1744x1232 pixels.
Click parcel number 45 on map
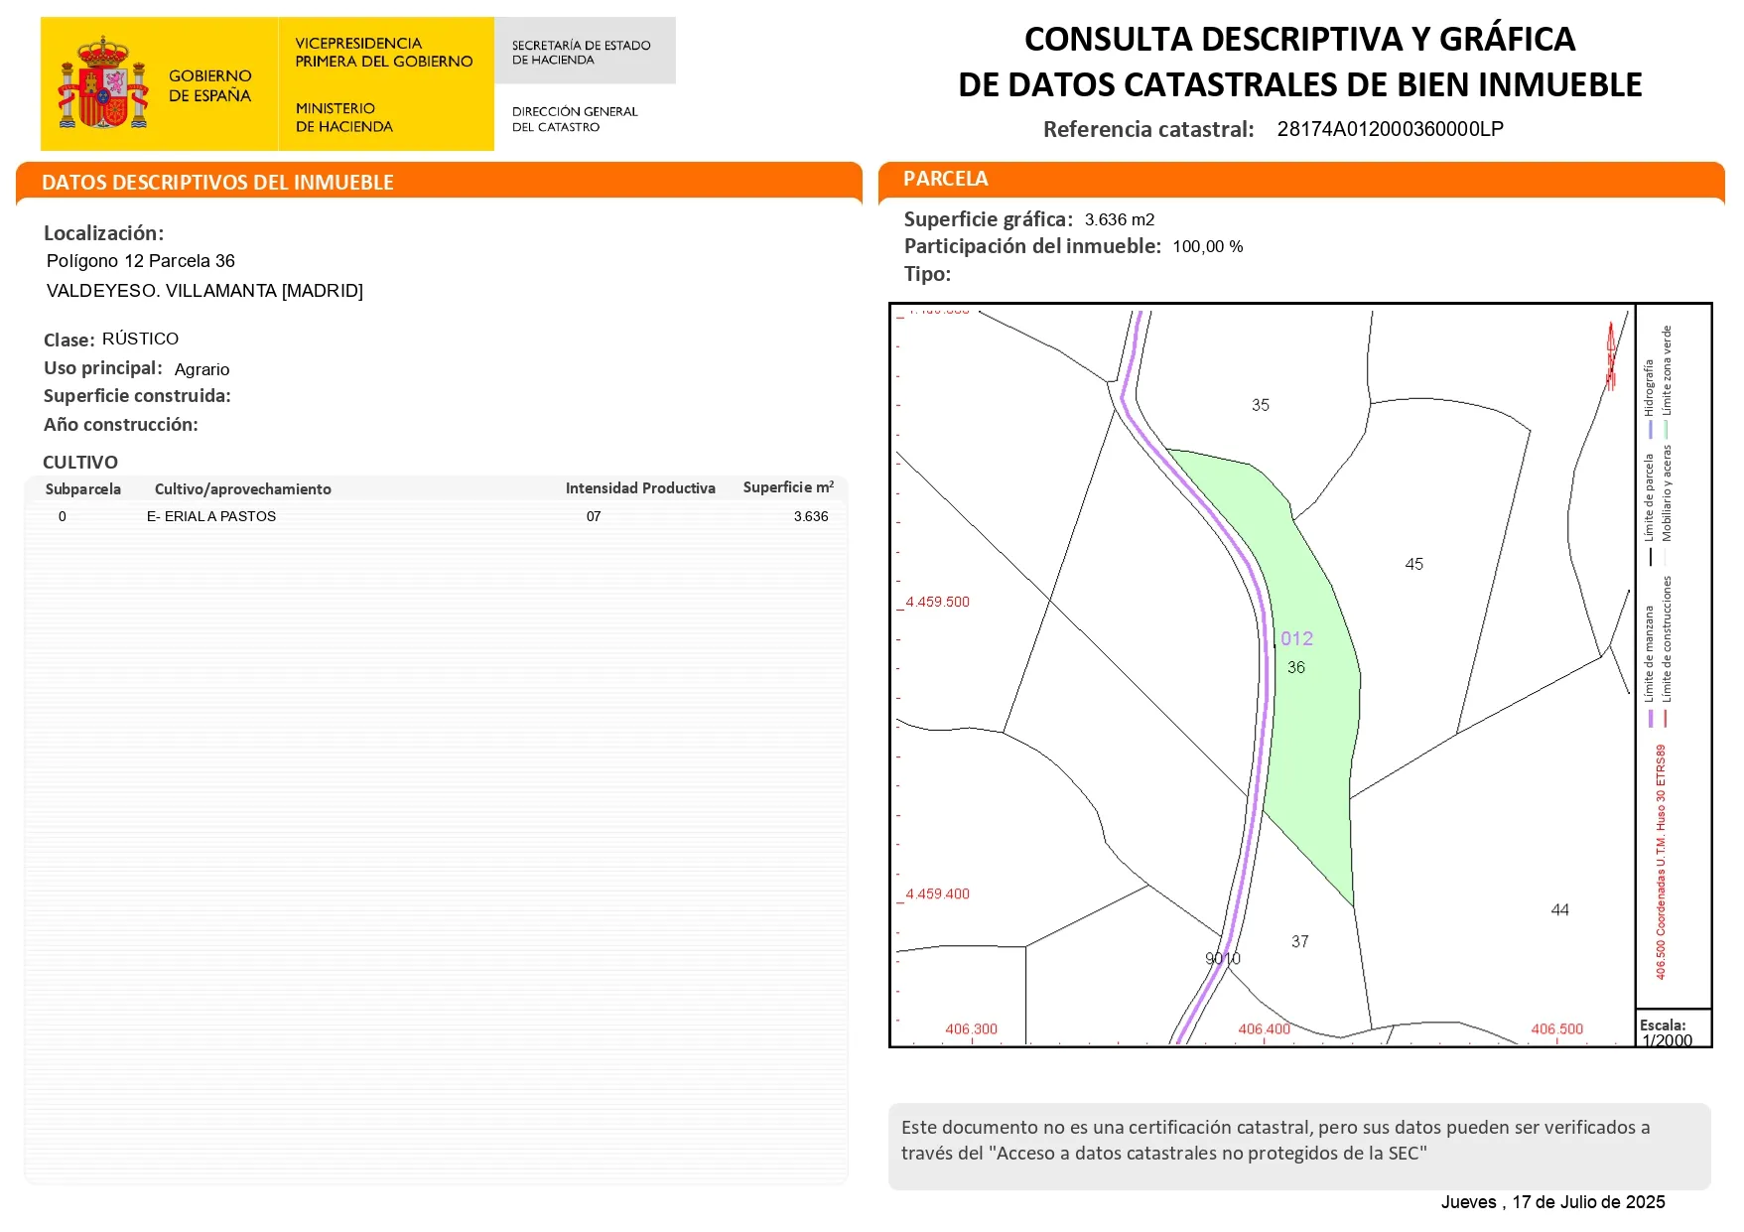(1413, 564)
